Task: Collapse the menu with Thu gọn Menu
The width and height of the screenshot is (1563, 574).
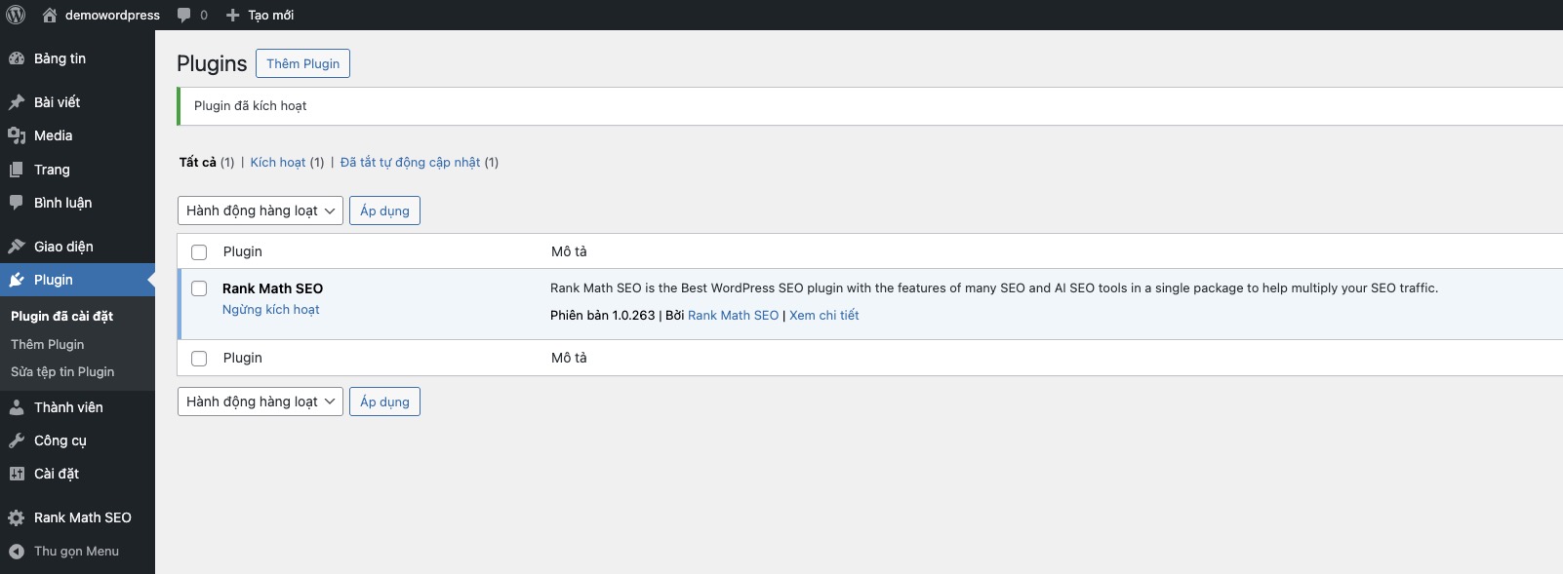Action: tap(64, 551)
